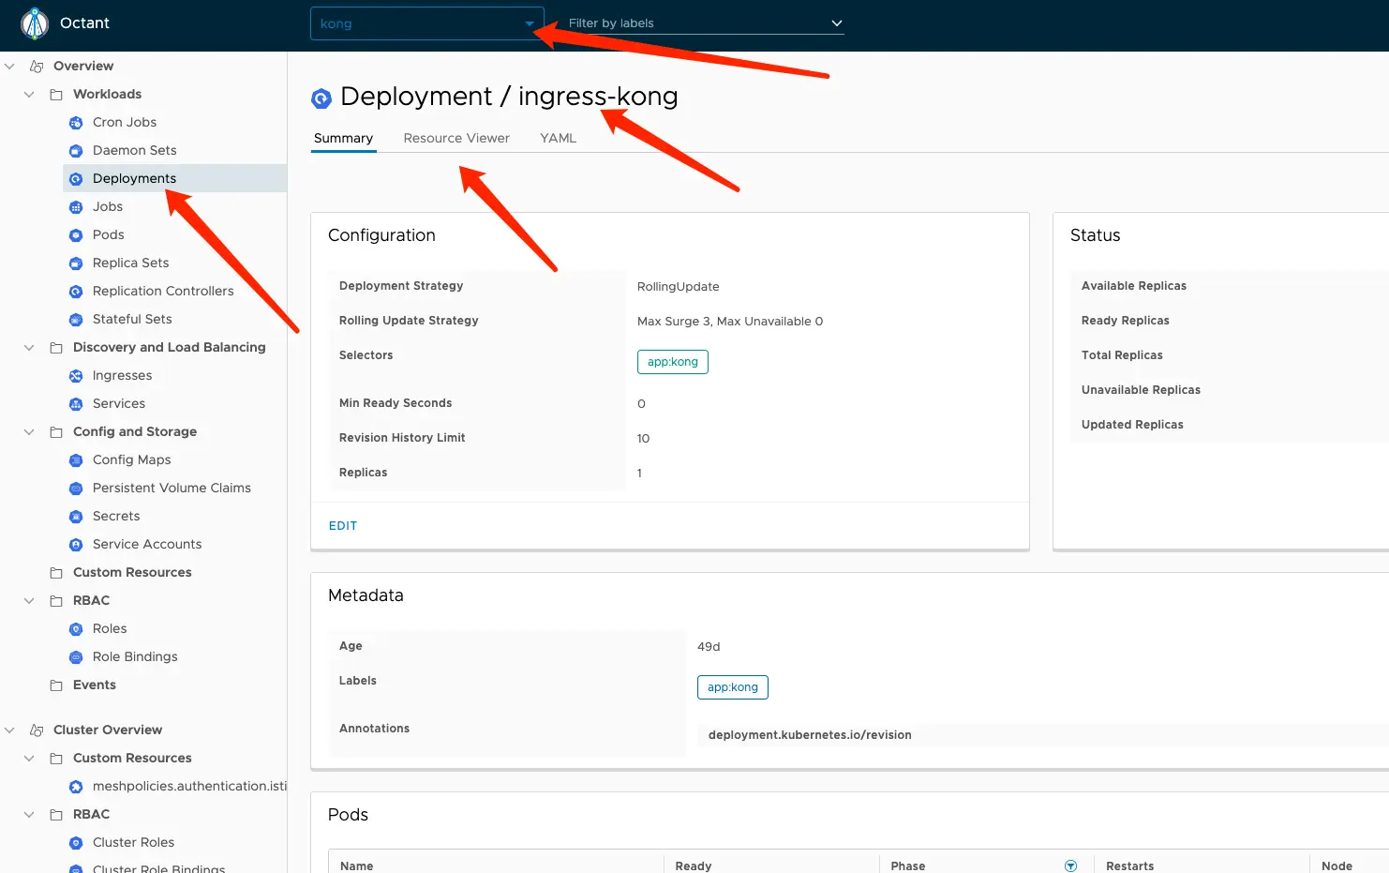Click the Phase column header text
Screen dimensions: 1389x873
point(908,866)
